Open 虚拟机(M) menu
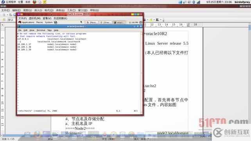This screenshot has width=251, height=141. 34,18
